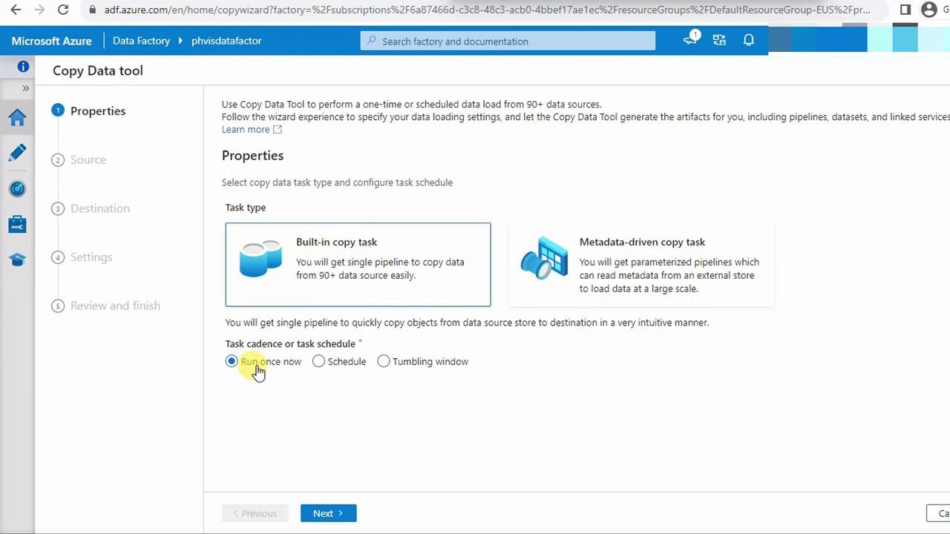Select the Schedule radio button
950x534 pixels.
pos(318,361)
